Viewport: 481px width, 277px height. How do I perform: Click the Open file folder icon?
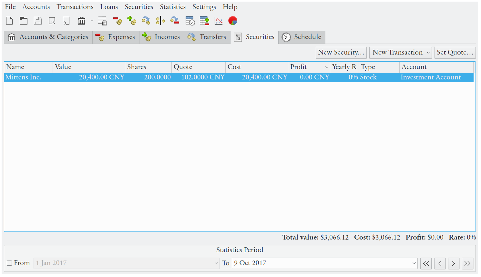tap(24, 21)
